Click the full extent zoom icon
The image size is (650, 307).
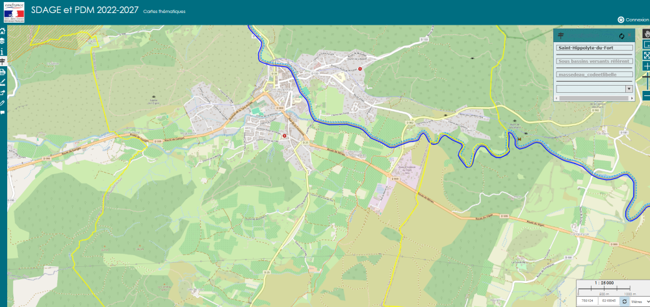tap(646, 55)
